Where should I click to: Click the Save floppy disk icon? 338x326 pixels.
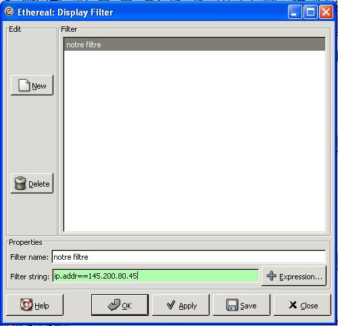click(232, 305)
